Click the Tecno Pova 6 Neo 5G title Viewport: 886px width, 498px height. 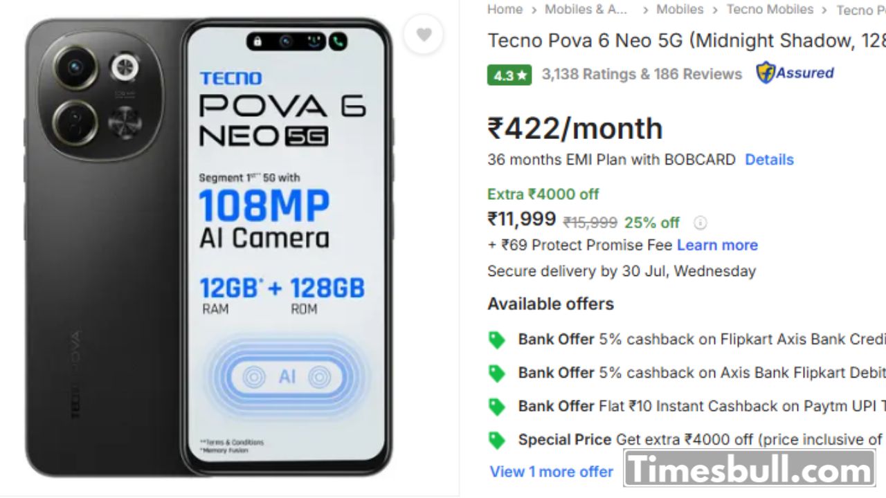(687, 41)
